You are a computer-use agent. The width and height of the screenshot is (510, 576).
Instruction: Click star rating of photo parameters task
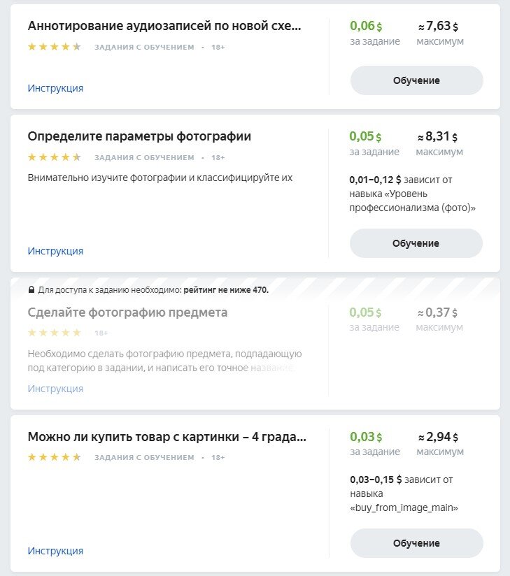pyautogui.click(x=55, y=157)
